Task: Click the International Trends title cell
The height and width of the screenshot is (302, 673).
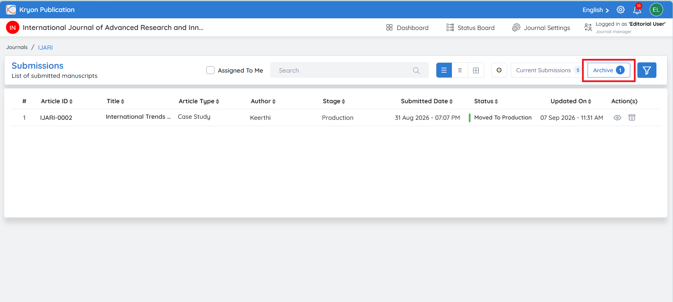Action: coord(138,117)
